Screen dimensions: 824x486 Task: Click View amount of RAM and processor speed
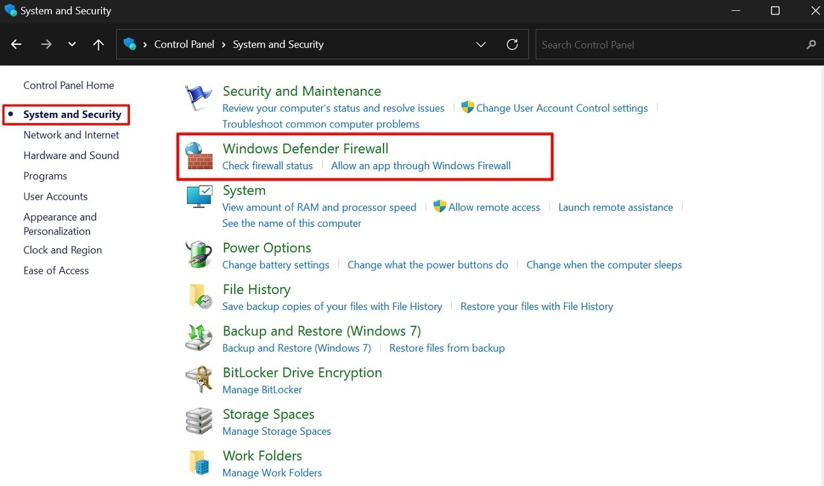[x=319, y=207]
